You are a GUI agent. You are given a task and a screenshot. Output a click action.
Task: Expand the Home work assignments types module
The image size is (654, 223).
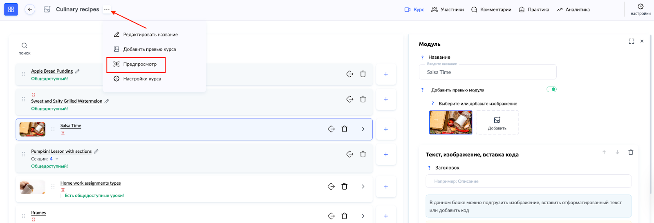tap(363, 187)
